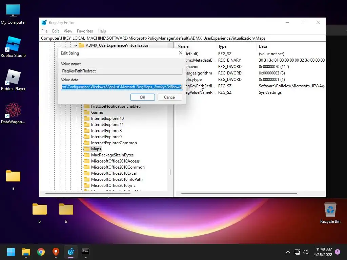This screenshot has width=347, height=260.
Task: Select the folder named a on the desktop
Action: click(13, 180)
